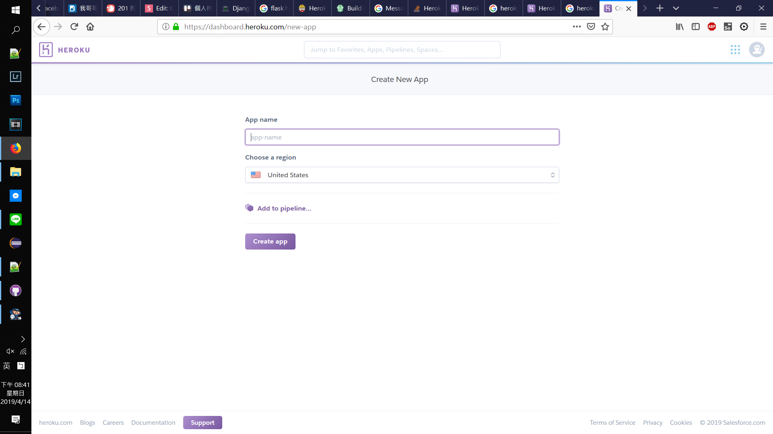Image resolution: width=773 pixels, height=434 pixels.
Task: Click the Save to Pocket icon
Action: coord(591,27)
